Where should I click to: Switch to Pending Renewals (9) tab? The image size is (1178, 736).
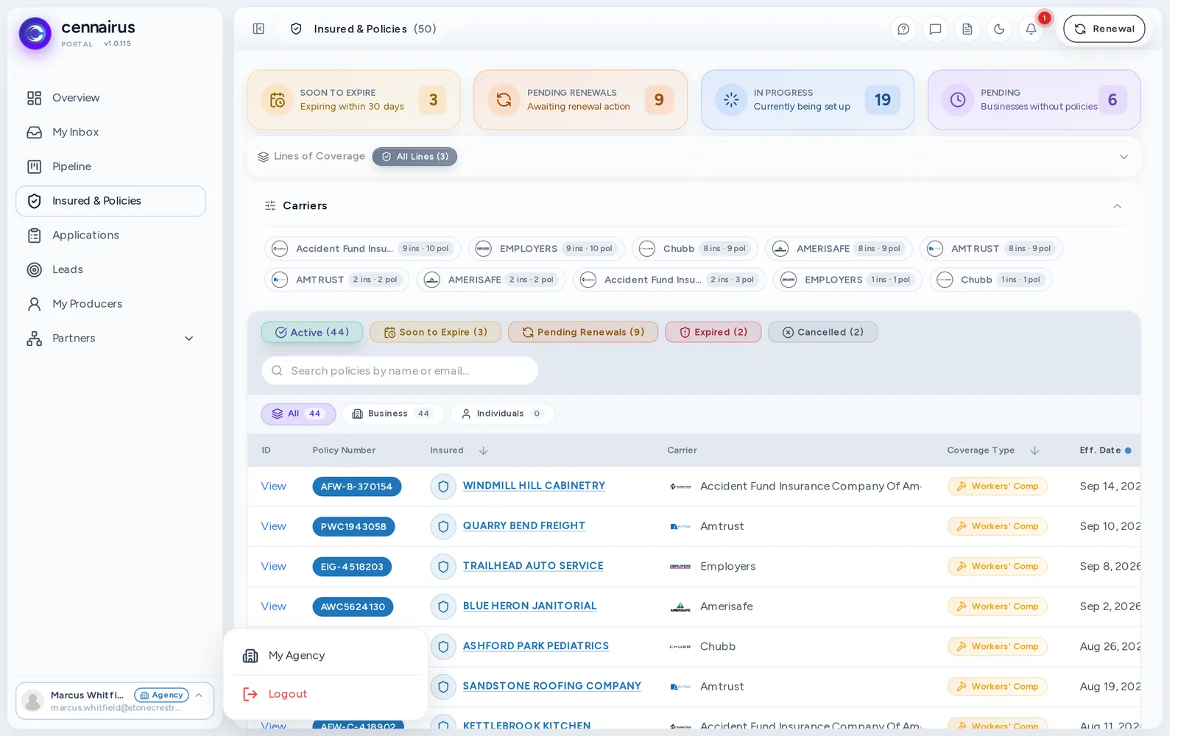[x=583, y=332]
